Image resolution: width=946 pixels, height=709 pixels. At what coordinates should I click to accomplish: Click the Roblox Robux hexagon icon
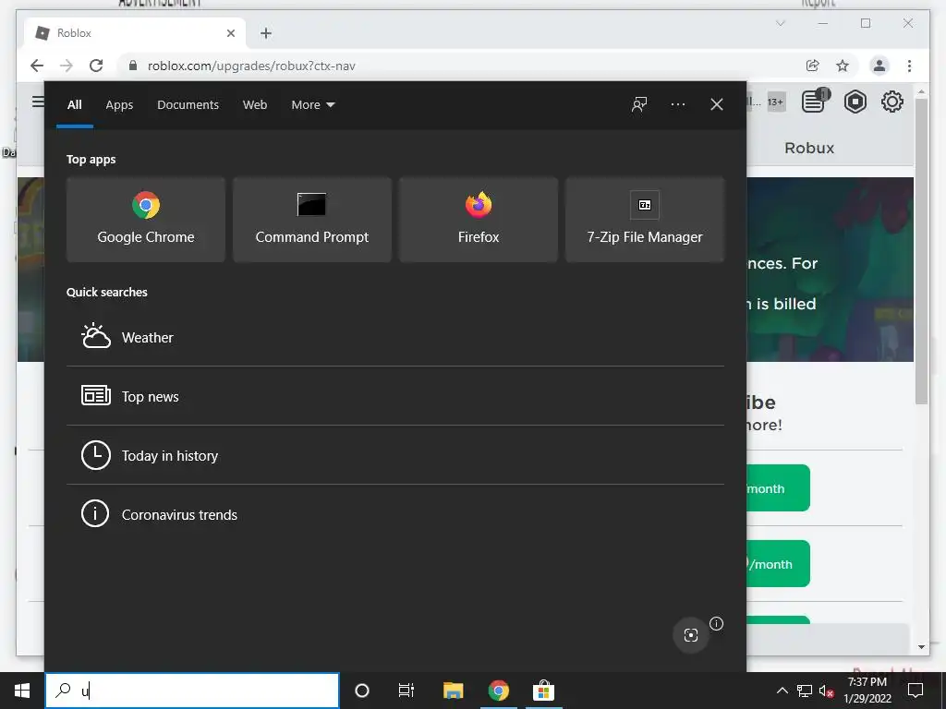pos(855,102)
